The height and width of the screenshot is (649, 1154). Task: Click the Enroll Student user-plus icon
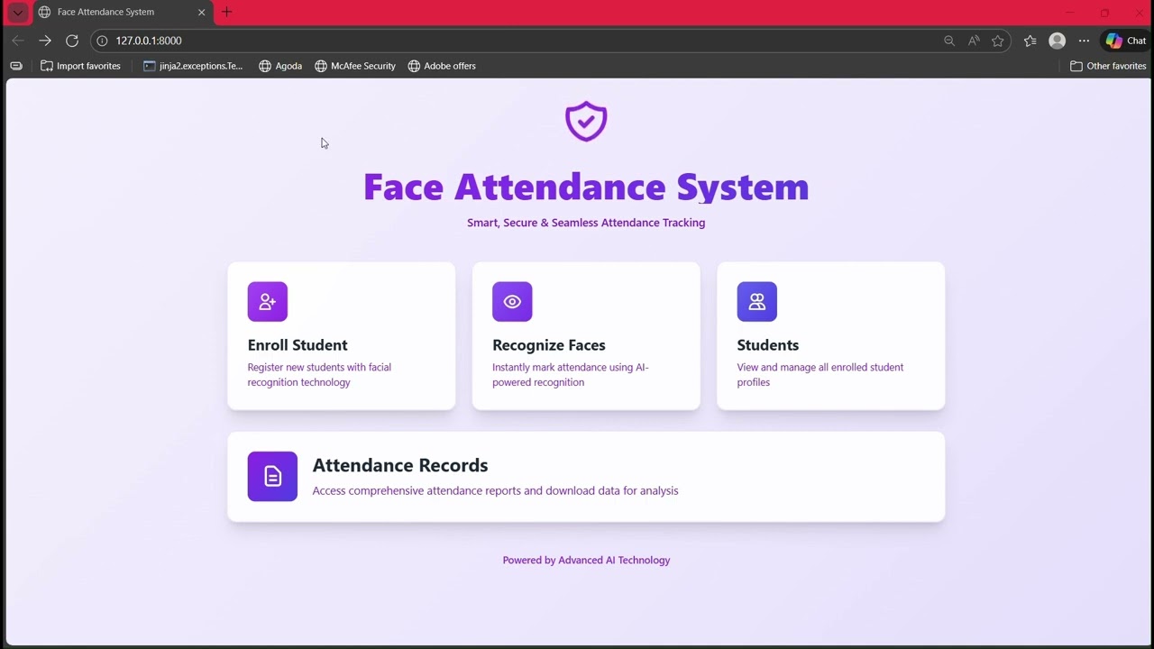(268, 302)
